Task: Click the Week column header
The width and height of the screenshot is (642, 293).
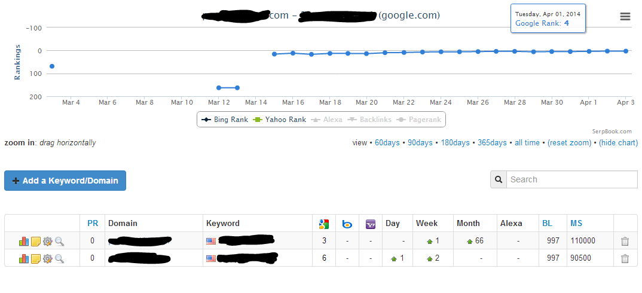Action: (x=427, y=224)
